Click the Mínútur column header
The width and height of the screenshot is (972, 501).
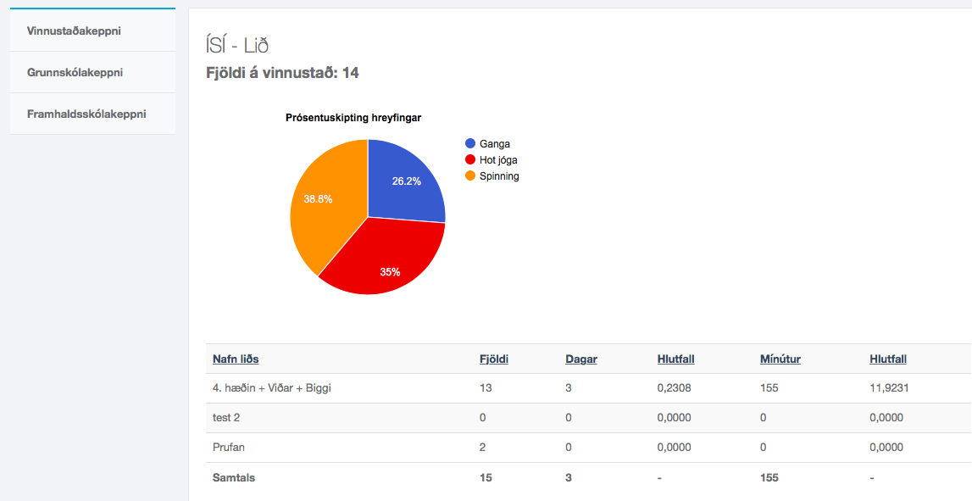[x=780, y=359]
